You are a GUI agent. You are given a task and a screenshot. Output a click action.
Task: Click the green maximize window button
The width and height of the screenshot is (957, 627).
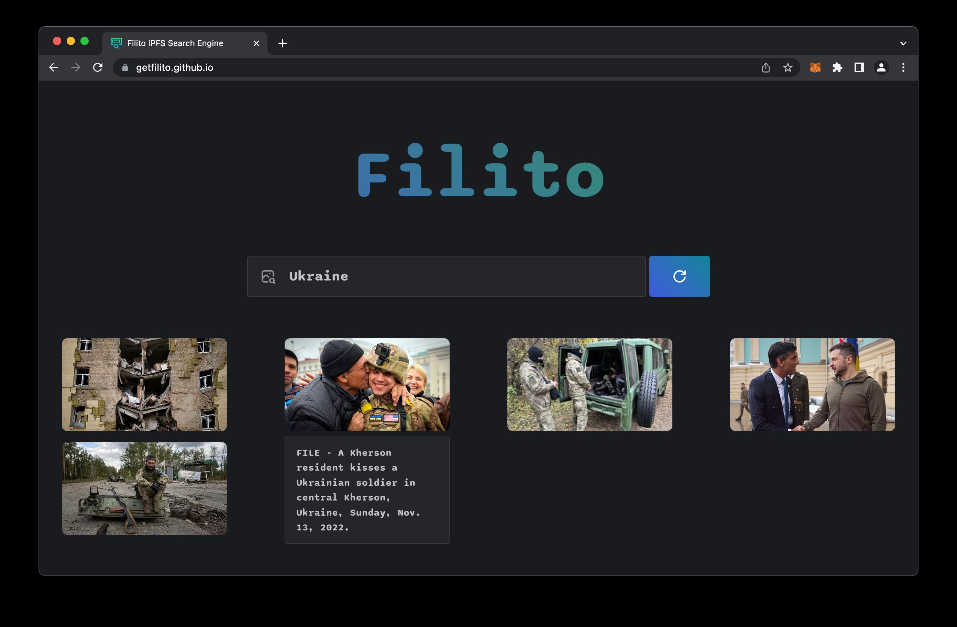(x=85, y=41)
